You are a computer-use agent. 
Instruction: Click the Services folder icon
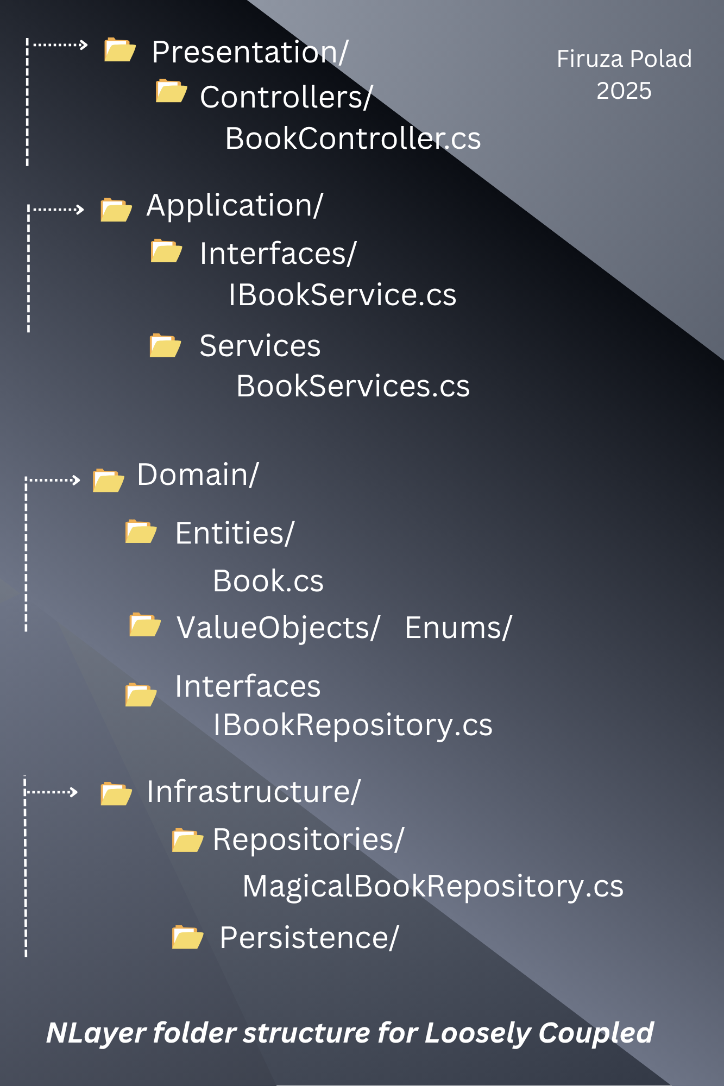click(165, 346)
